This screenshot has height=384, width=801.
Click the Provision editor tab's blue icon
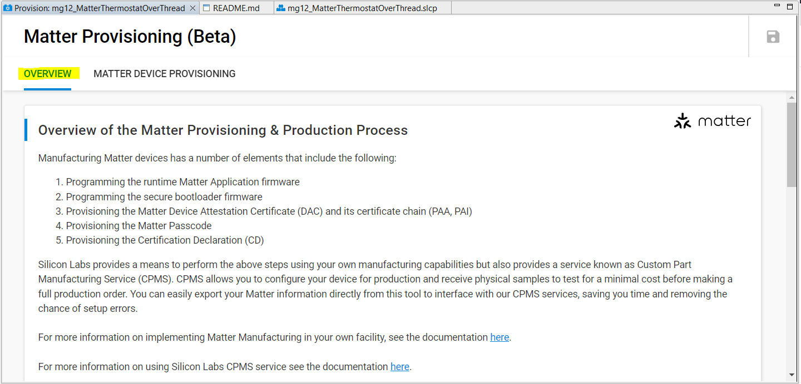coord(8,8)
